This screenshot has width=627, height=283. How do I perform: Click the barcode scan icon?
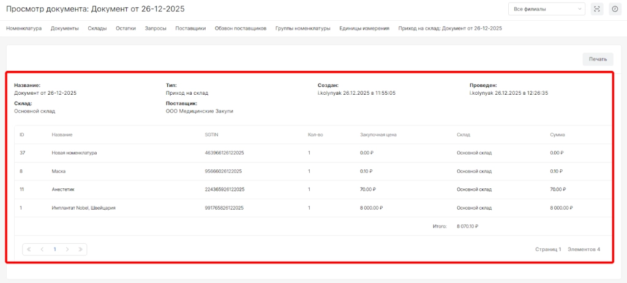(x=597, y=9)
